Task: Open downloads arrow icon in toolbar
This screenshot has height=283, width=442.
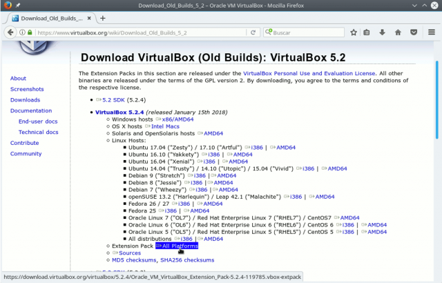Action: pyautogui.click(x=382, y=32)
